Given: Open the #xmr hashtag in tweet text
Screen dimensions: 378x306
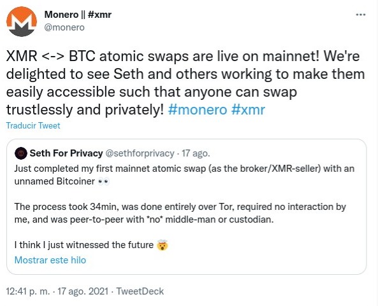Looking at the screenshot, I should pos(248,109).
